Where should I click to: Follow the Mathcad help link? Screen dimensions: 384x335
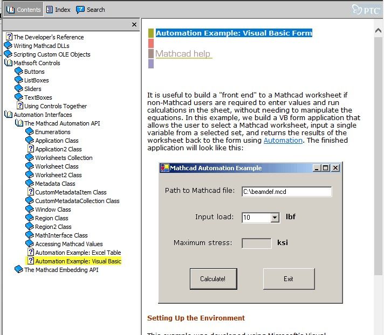pos(183,53)
